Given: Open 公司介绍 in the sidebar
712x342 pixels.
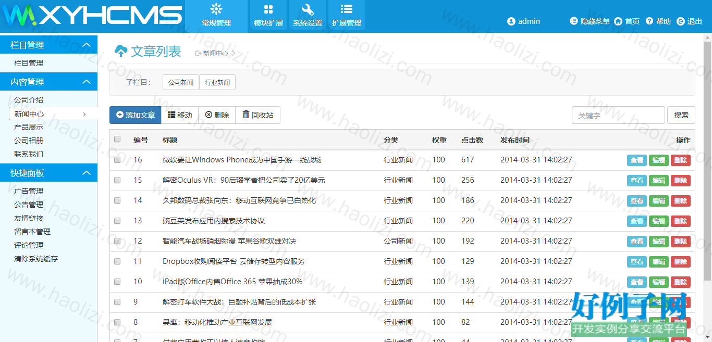Looking at the screenshot, I should pos(29,100).
